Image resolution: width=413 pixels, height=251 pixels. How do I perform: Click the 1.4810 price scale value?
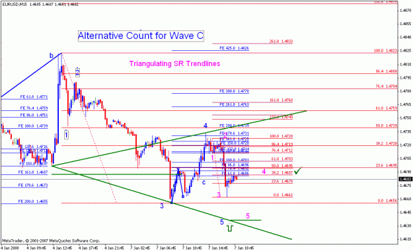click(x=405, y=64)
